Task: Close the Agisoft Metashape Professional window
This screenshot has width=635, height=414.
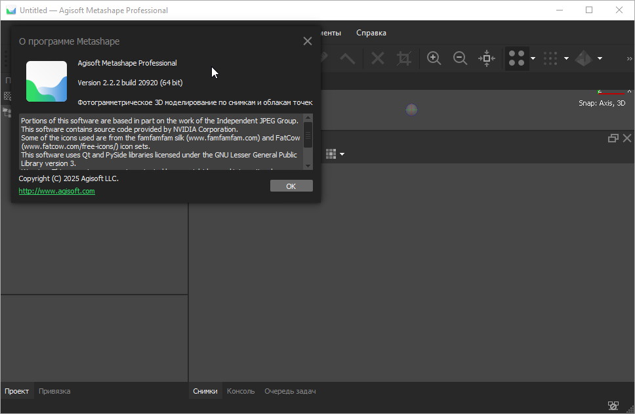Action: coord(619,10)
